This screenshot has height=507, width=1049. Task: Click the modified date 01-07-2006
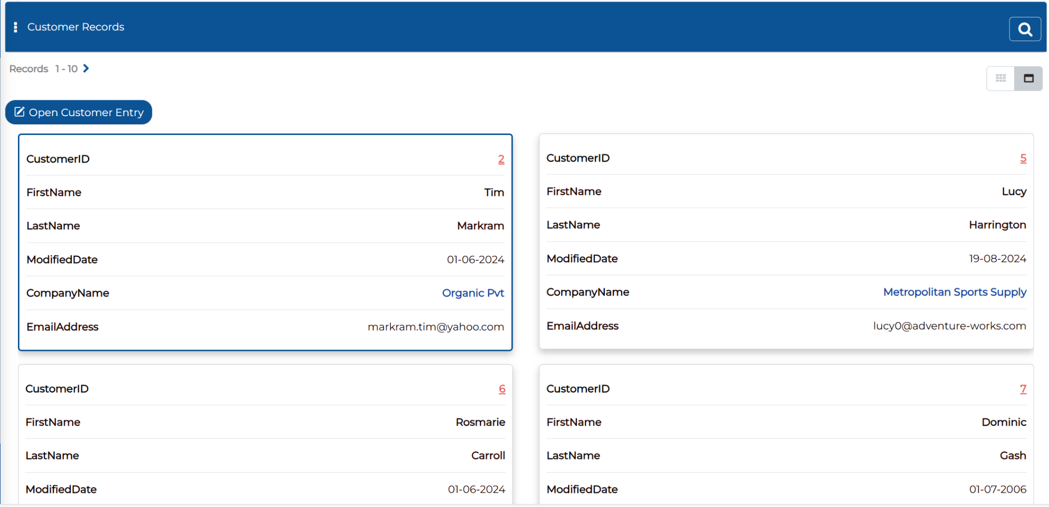click(998, 489)
